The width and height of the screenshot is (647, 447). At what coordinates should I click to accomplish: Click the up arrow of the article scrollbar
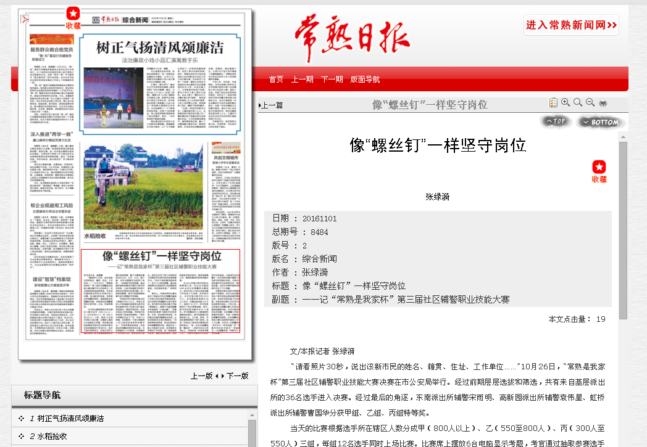[623, 137]
